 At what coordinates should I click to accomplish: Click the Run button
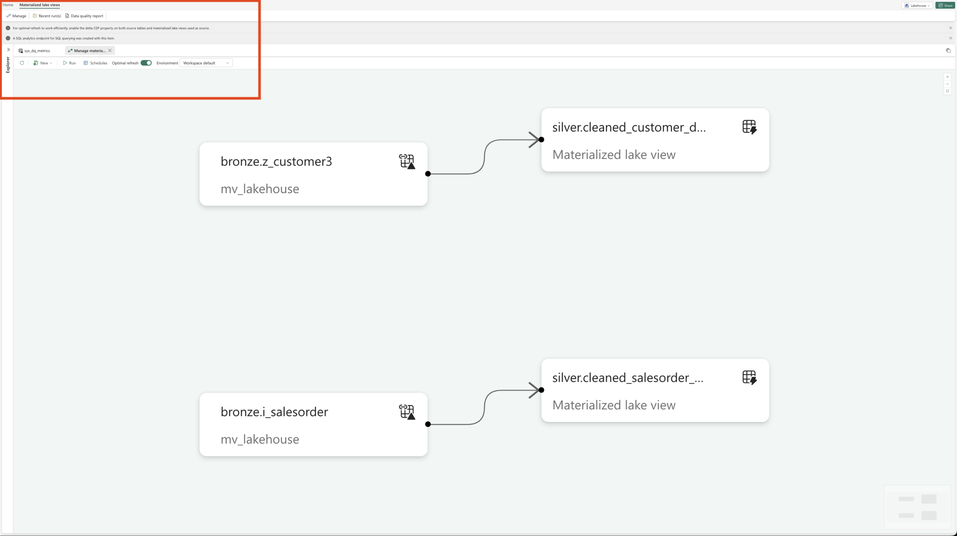click(69, 63)
